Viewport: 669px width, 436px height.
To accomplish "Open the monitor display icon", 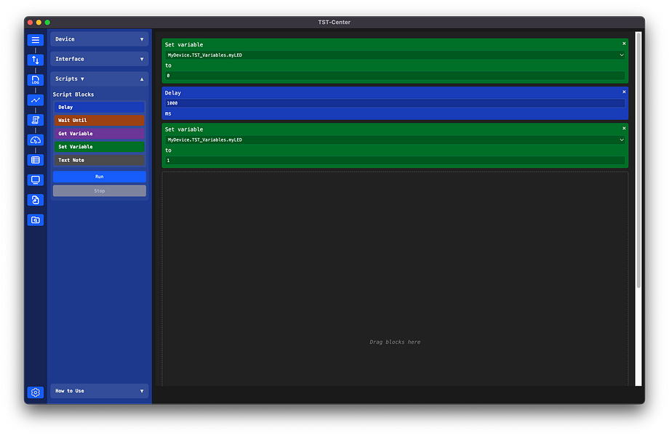I will (x=36, y=180).
